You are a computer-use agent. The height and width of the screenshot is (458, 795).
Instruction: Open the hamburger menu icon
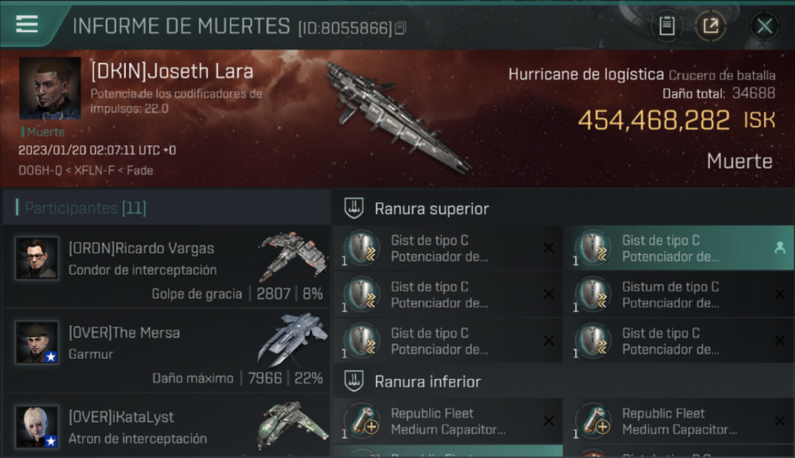tap(27, 24)
